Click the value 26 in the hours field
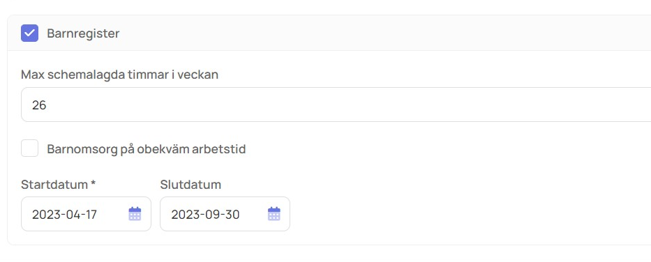The image size is (651, 262). 39,105
